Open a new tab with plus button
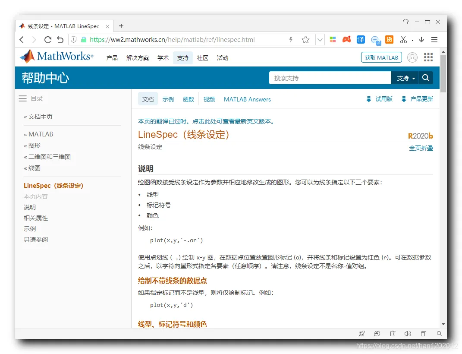 point(121,26)
